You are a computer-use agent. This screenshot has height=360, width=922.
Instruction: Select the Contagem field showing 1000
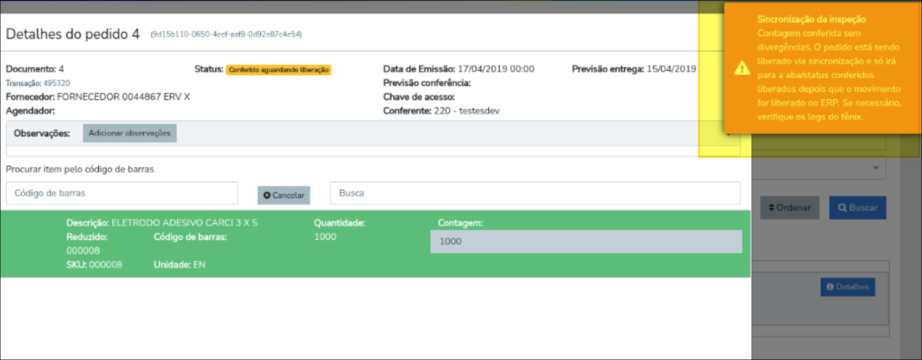[x=586, y=241]
